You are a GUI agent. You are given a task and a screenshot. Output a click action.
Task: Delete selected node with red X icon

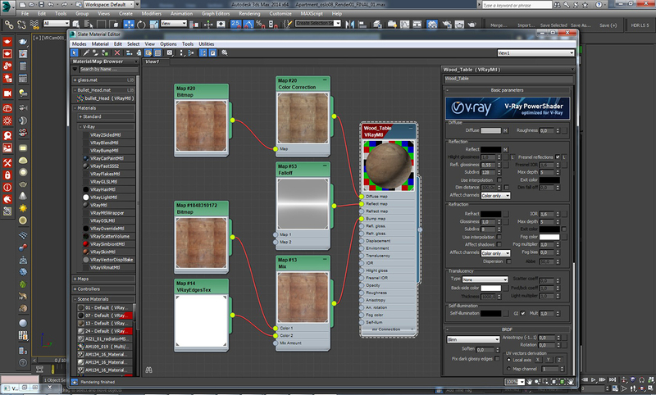click(117, 52)
